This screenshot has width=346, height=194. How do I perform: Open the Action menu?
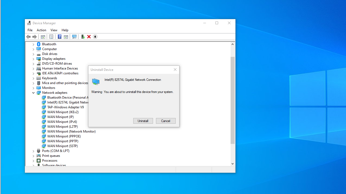coord(41,30)
